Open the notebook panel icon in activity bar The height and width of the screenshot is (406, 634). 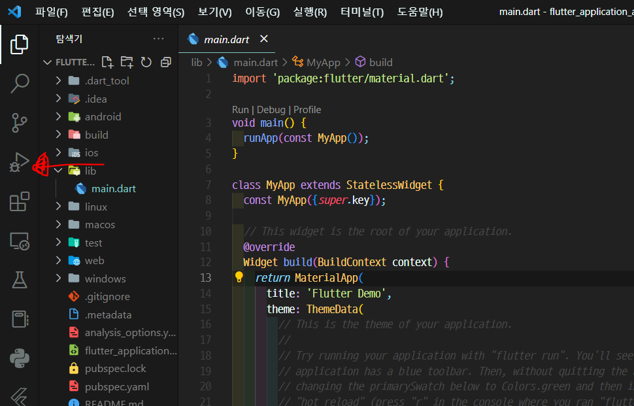coord(19,319)
